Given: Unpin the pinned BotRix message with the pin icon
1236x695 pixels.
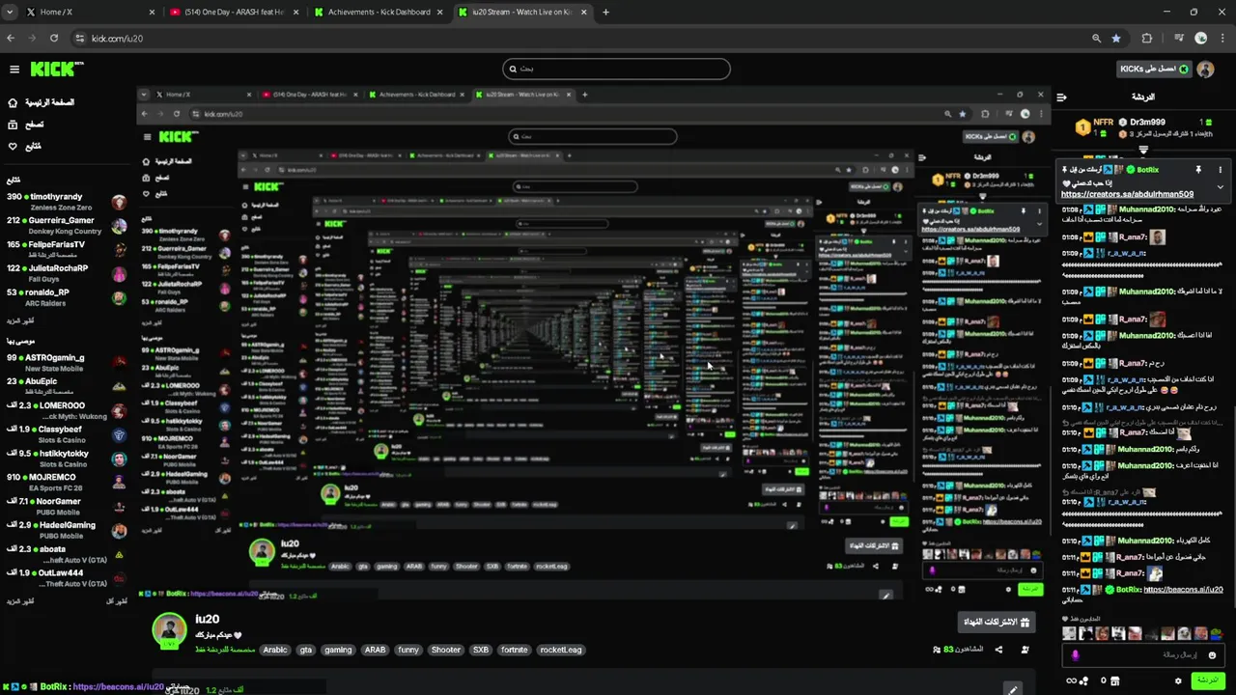Looking at the screenshot, I should point(1198,170).
